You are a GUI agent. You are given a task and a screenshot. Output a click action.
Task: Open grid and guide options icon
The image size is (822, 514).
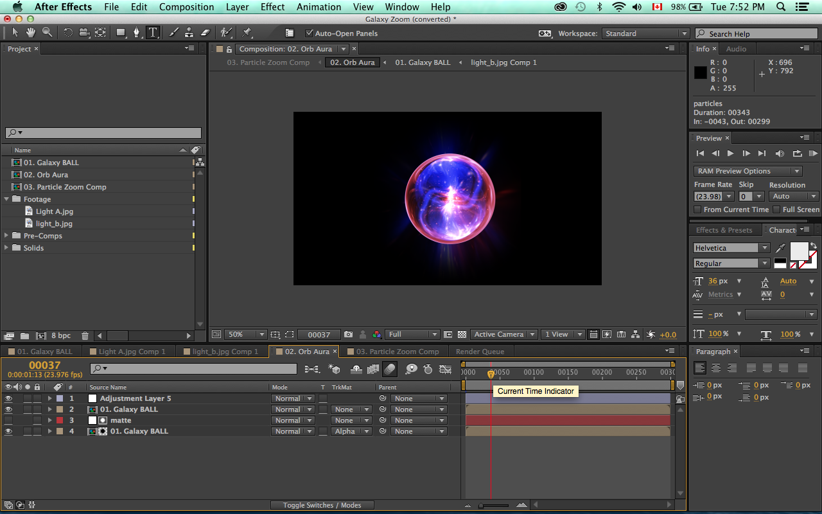275,334
